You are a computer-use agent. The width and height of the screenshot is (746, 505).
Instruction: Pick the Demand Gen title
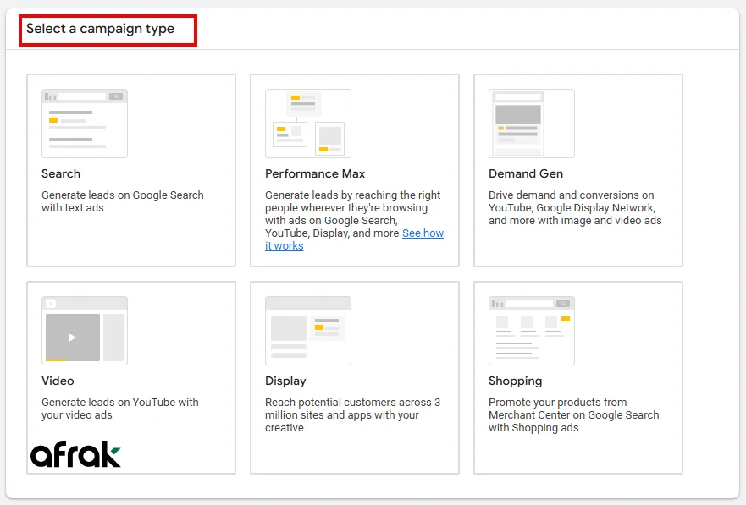[x=526, y=173]
